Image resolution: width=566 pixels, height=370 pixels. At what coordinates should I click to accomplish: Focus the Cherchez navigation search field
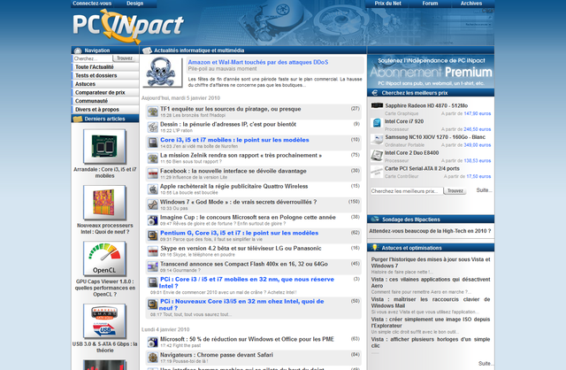click(x=92, y=58)
